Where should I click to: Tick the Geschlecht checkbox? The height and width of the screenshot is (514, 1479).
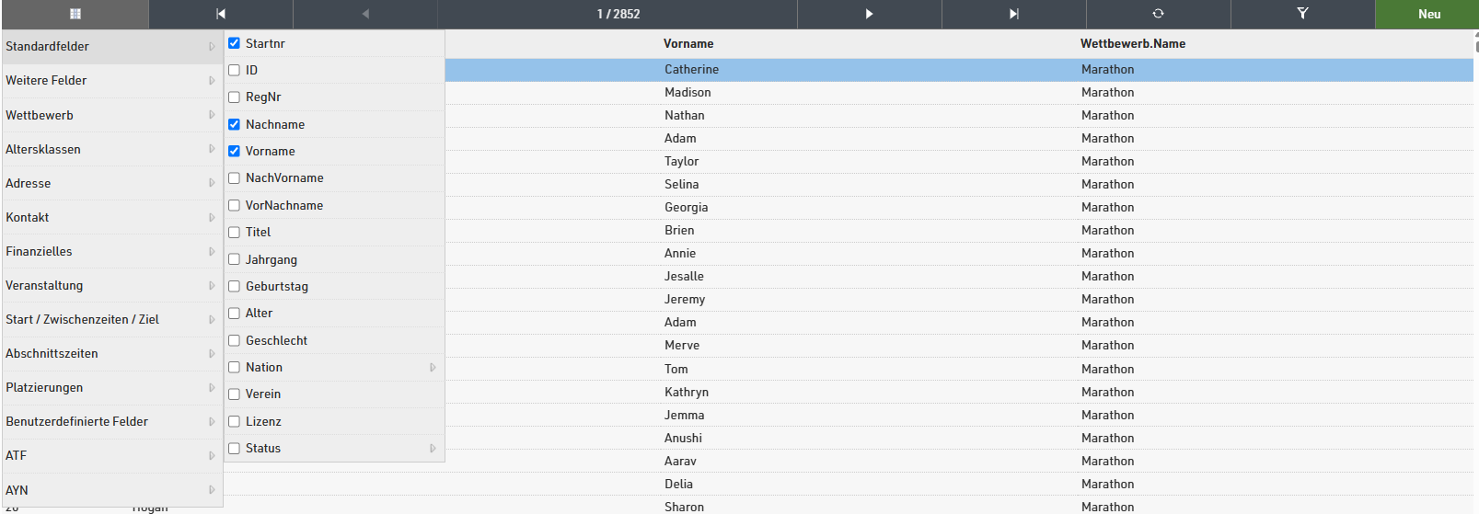pos(235,340)
